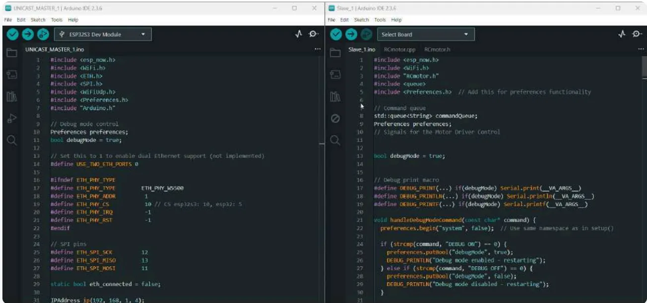The width and height of the screenshot is (647, 303).
Task: Open Help menu in Slave_1 window
Action: click(396, 20)
